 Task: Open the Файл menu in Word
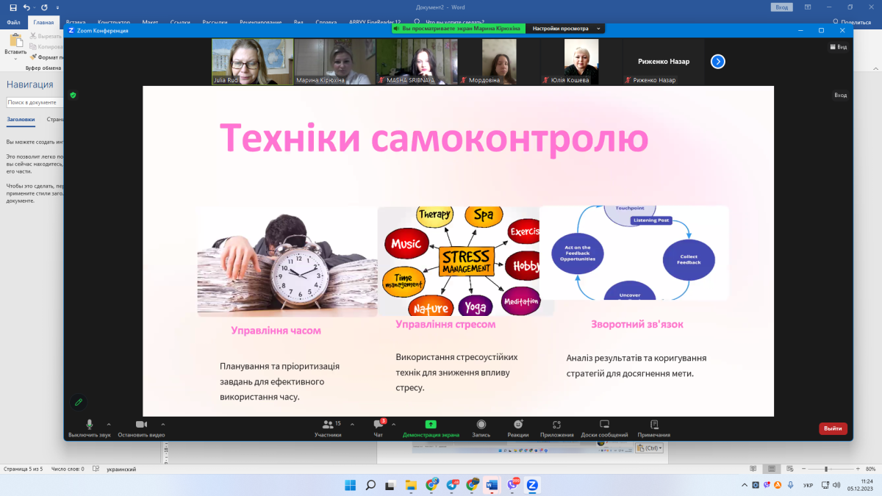point(13,23)
